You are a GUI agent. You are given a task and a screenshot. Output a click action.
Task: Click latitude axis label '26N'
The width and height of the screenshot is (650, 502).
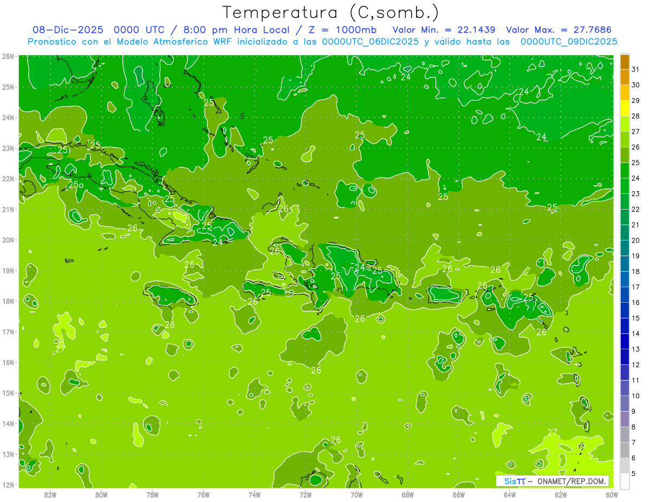point(8,56)
